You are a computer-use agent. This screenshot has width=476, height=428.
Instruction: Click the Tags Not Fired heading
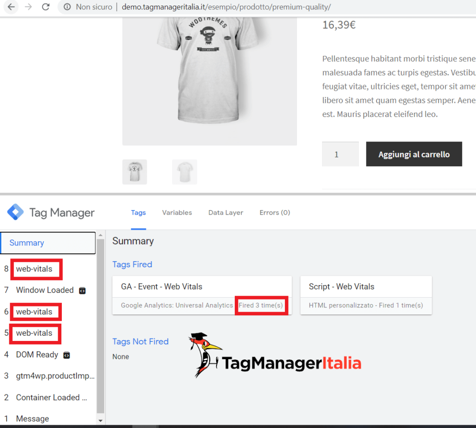pyautogui.click(x=140, y=341)
